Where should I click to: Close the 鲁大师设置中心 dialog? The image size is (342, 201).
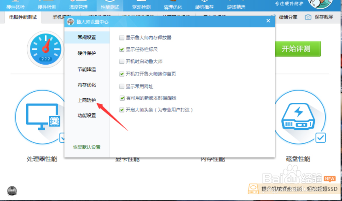click(x=268, y=21)
